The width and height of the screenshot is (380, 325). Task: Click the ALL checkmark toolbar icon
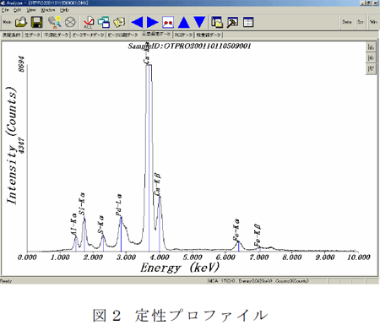pyautogui.click(x=89, y=22)
